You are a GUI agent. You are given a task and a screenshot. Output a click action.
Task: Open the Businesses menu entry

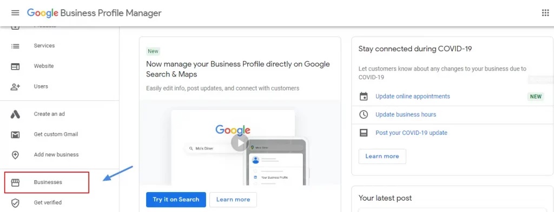click(x=48, y=182)
